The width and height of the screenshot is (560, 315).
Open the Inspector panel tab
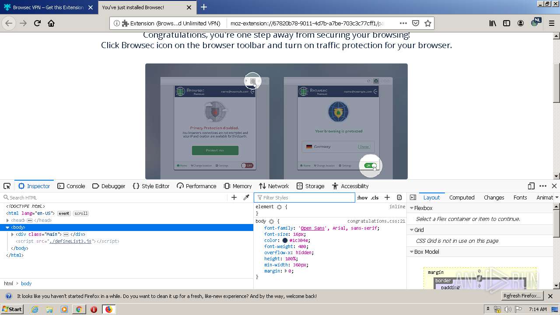click(34, 186)
